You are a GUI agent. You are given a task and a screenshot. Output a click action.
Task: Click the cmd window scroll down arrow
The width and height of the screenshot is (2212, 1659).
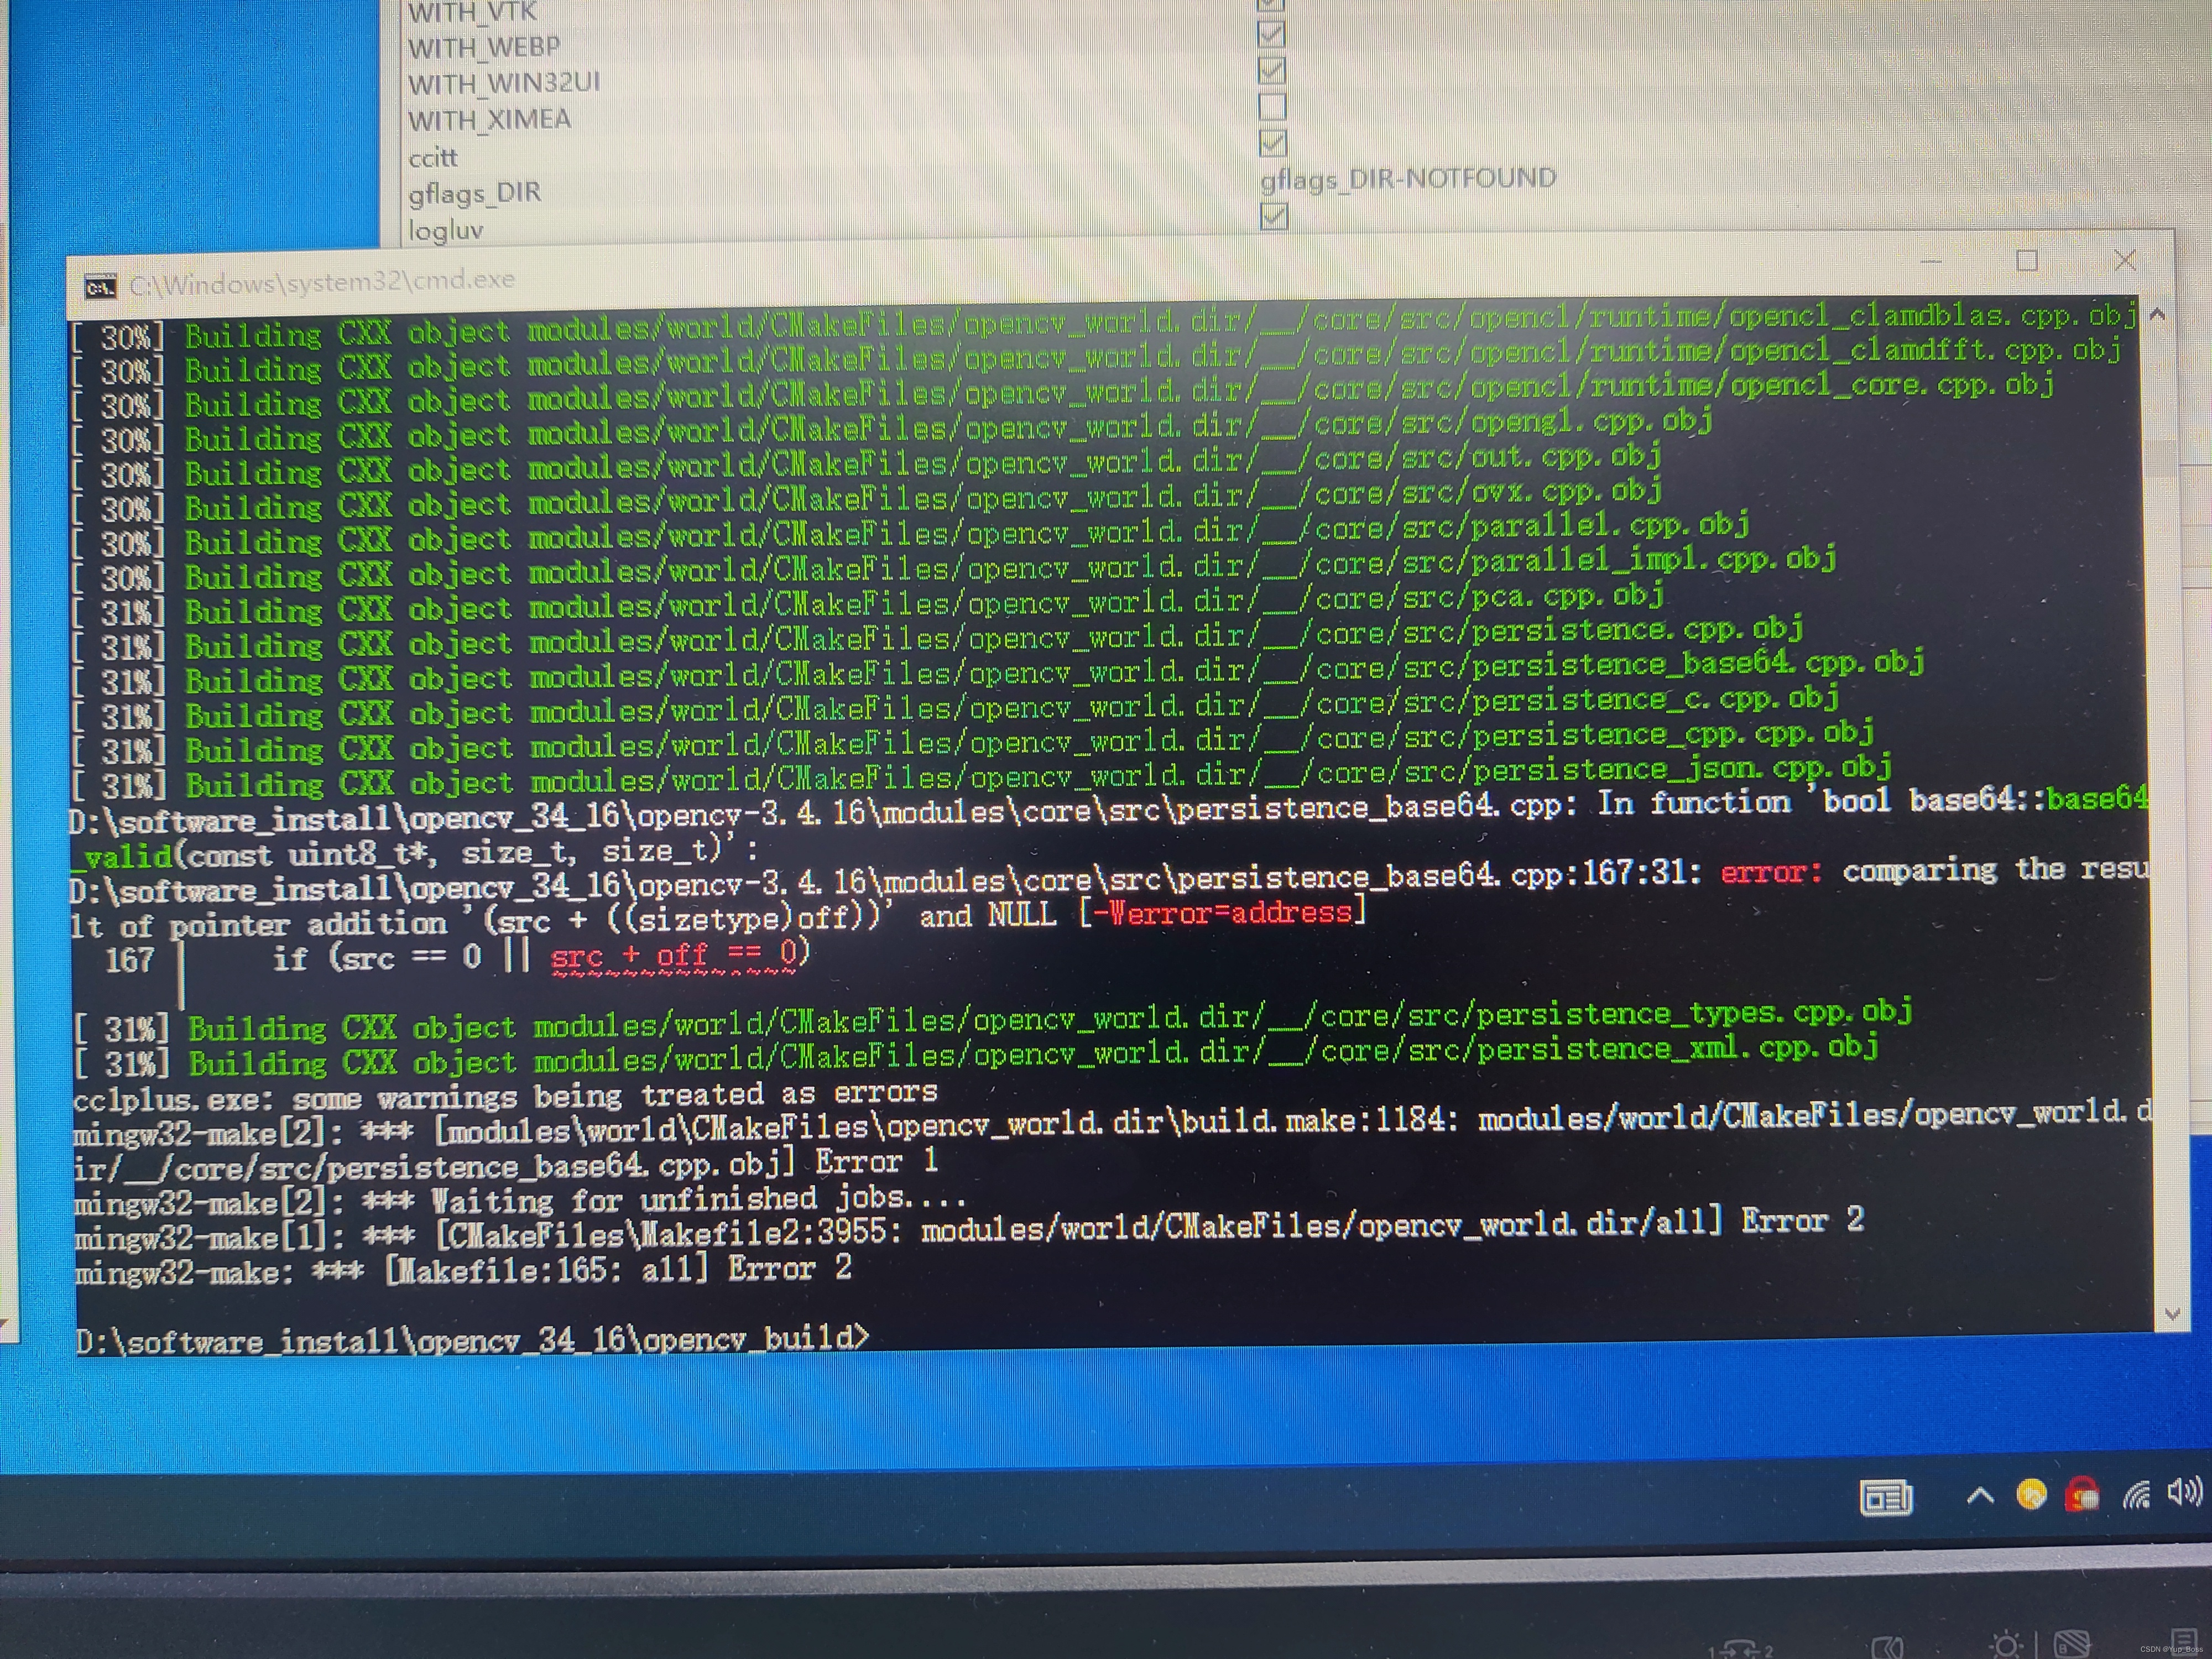coord(2171,1313)
